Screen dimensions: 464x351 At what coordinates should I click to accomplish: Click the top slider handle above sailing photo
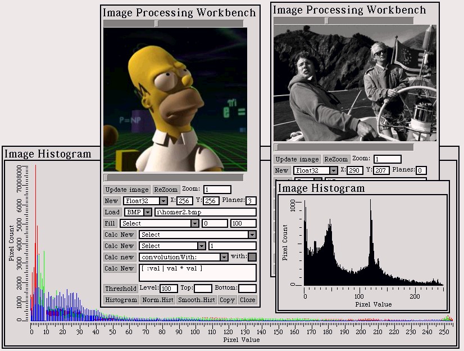tap(327, 21)
